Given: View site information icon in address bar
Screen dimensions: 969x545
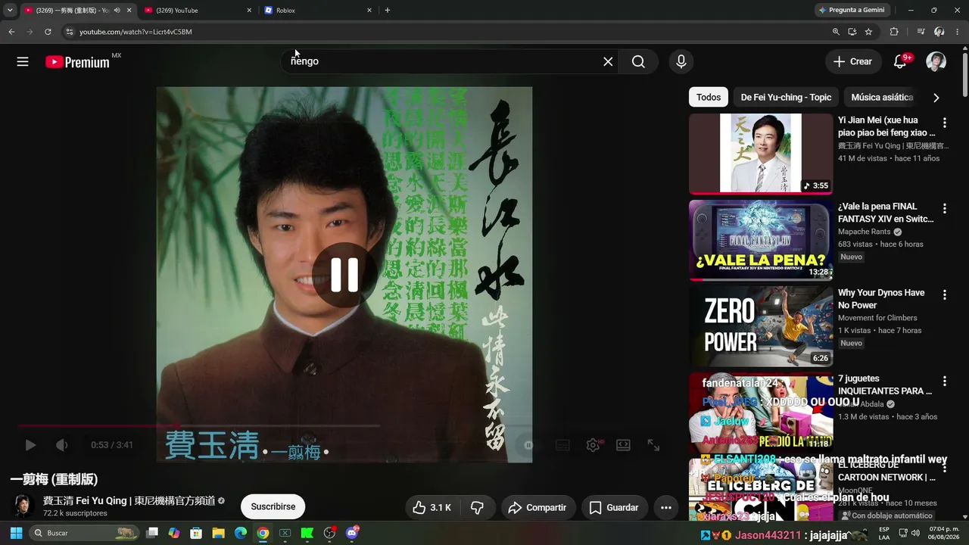Looking at the screenshot, I should [x=70, y=32].
